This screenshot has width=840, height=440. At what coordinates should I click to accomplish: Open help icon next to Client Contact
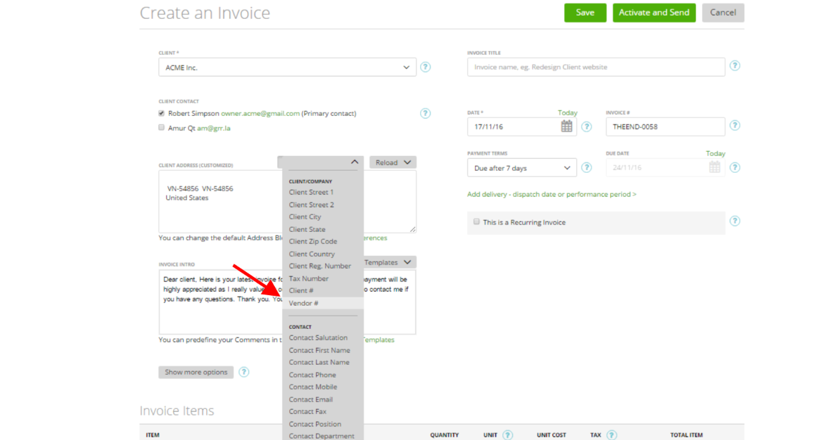[x=426, y=113]
